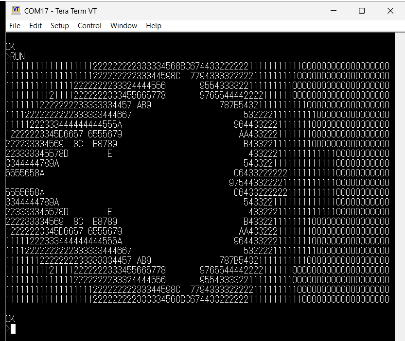The image size is (405, 341).
Task: Minimize the Tera Term window
Action: pos(334,11)
